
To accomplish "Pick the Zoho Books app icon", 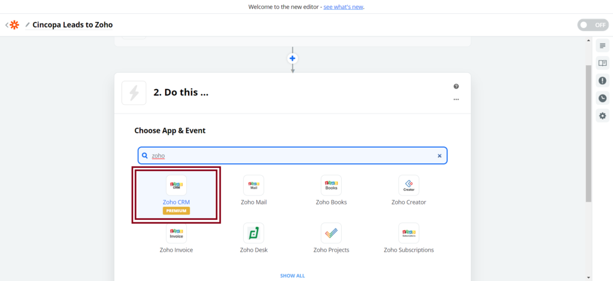I will 331,185.
